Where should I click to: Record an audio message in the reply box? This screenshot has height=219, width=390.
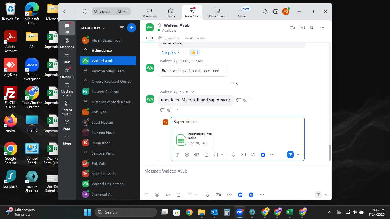[234, 155]
